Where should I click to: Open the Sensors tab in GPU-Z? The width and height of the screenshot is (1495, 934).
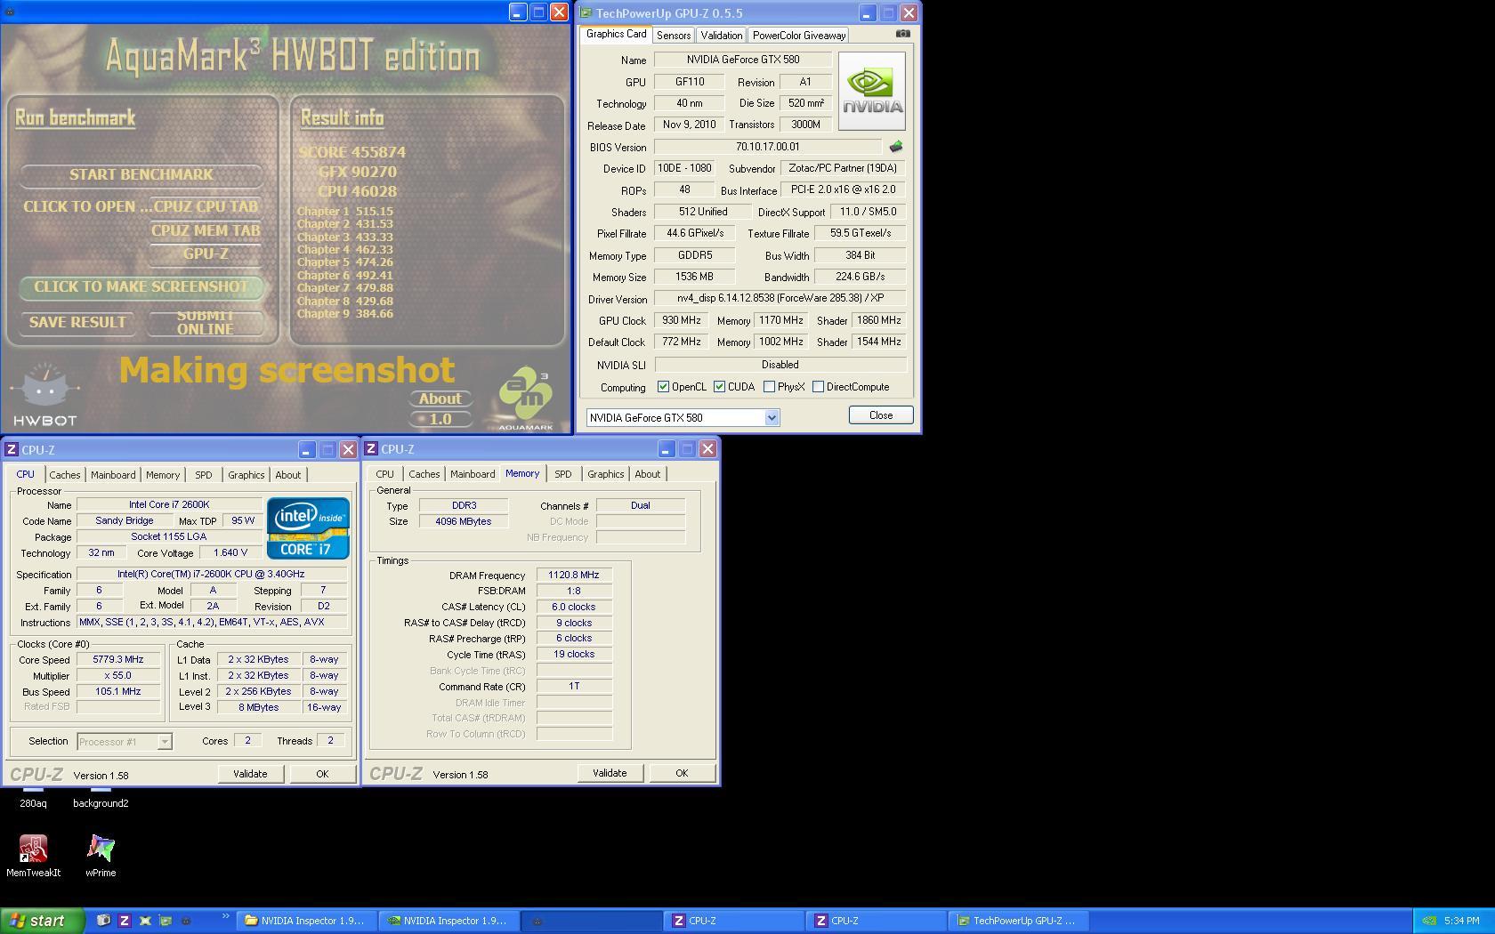674,36
